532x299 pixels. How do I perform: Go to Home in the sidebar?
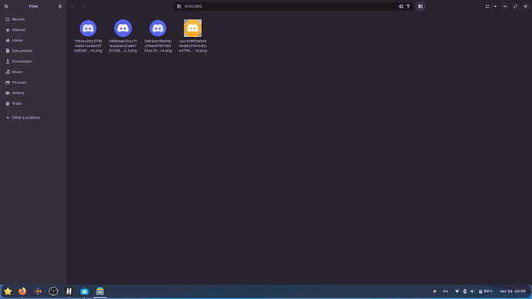(x=33, y=40)
